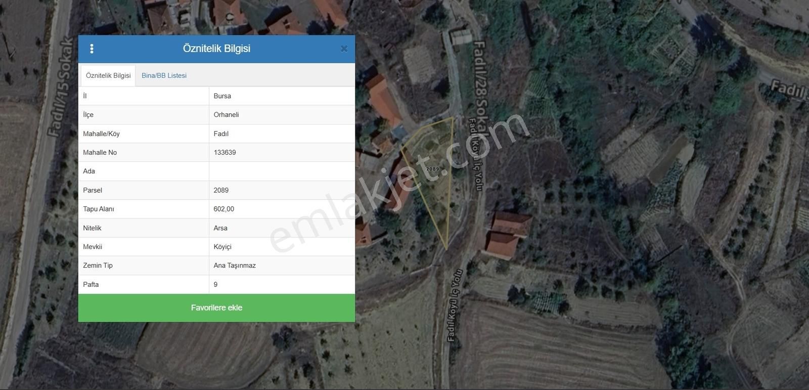The image size is (809, 390).
Task: Click the Favorilere ekle button
Action: tap(216, 308)
